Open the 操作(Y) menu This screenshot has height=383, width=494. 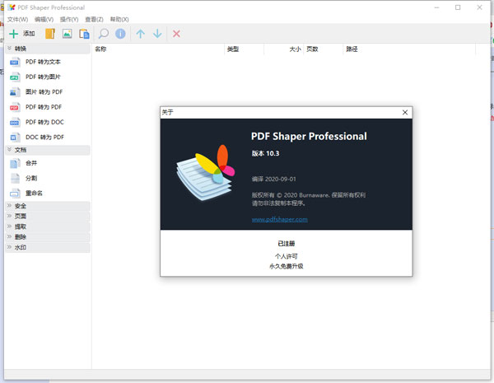[69, 19]
